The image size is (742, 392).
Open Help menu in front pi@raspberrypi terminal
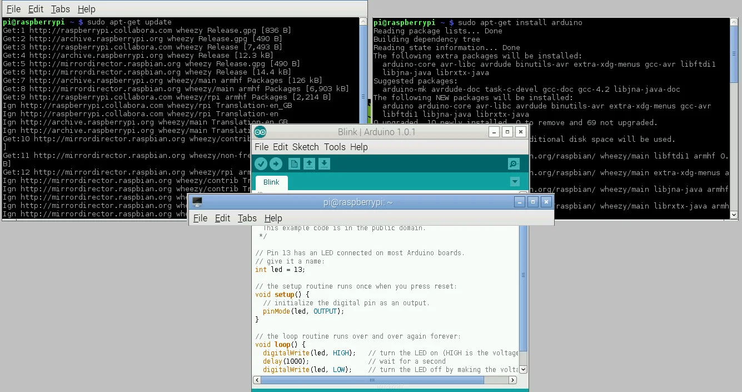[273, 218]
